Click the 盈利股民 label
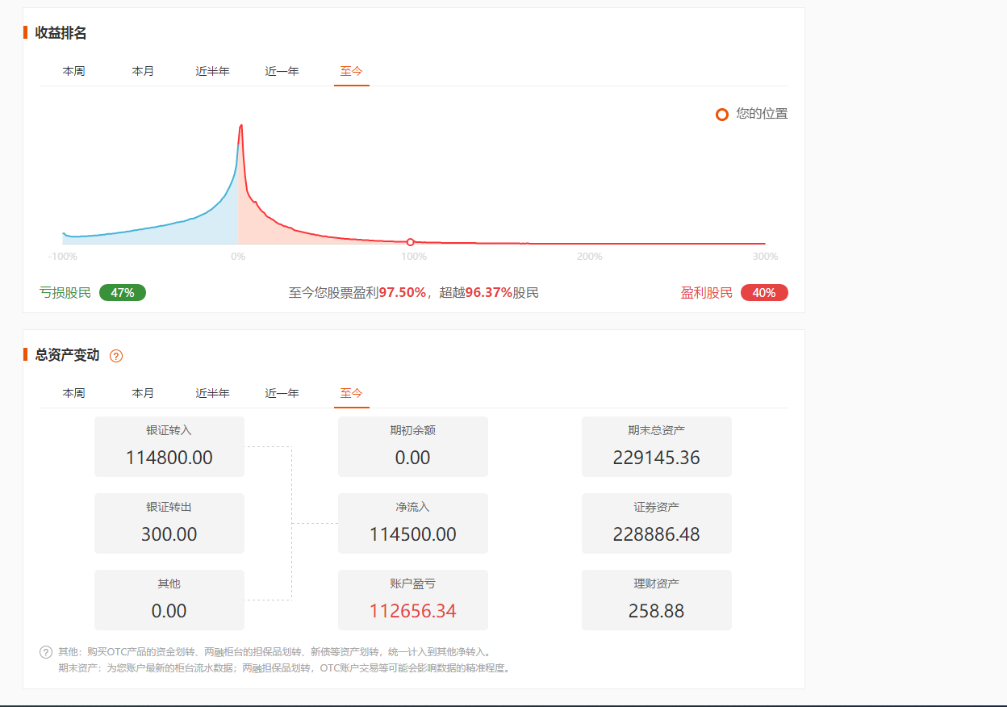This screenshot has height=707, width=1007. tap(707, 293)
